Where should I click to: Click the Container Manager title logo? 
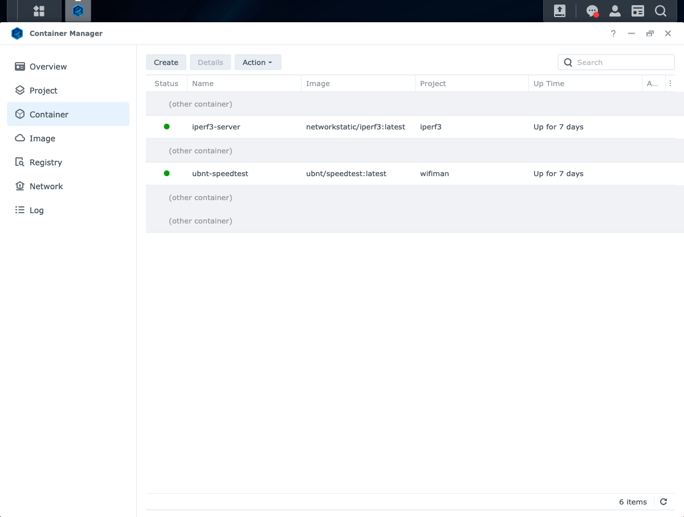coord(17,34)
